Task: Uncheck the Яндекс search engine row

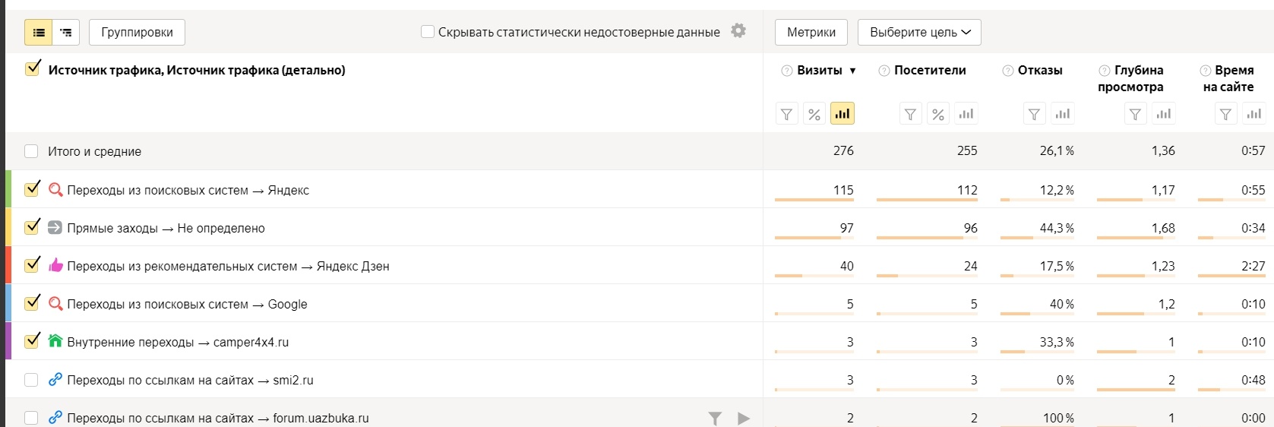Action: [32, 189]
